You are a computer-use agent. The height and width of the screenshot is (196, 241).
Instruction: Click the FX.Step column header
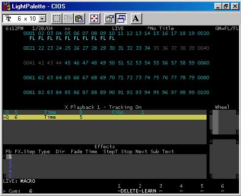25,152
